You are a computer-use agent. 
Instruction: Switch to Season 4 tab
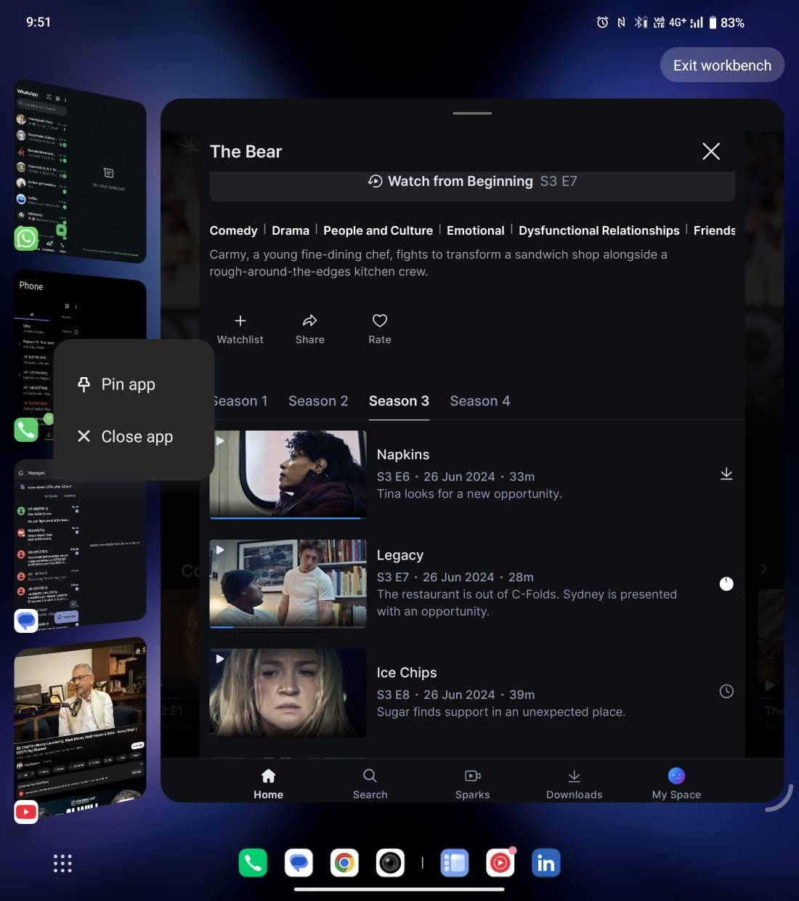(480, 401)
